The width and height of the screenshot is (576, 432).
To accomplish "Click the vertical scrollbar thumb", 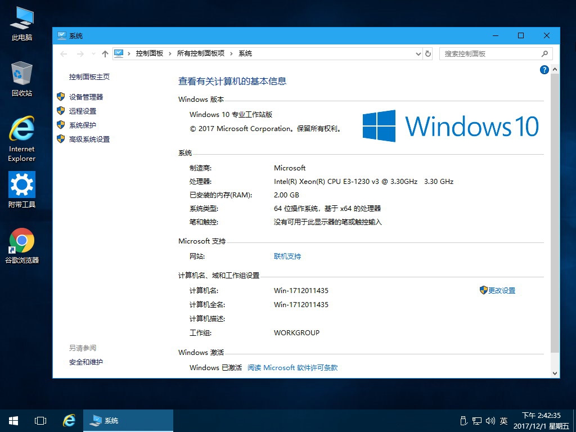I will click(x=555, y=213).
